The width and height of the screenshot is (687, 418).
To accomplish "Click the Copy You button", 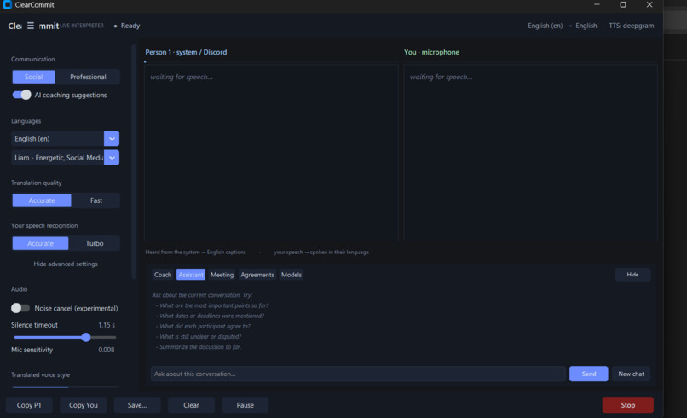I will [84, 405].
